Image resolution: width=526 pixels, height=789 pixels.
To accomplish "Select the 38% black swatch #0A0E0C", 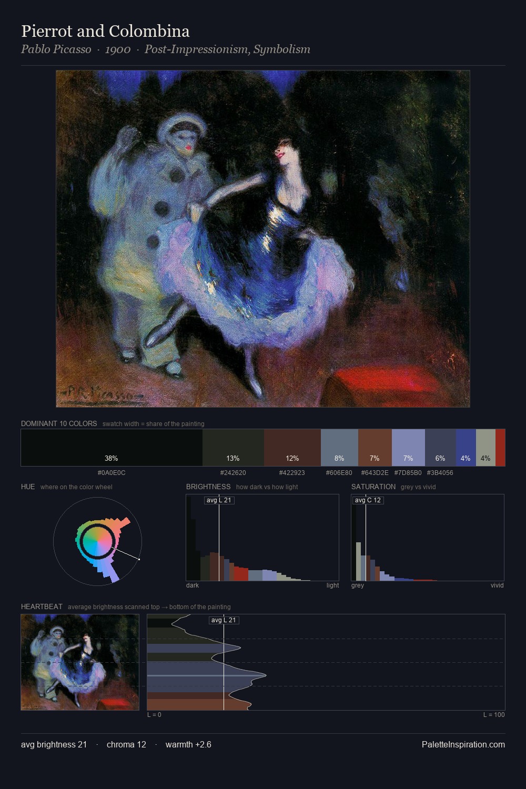I will click(x=112, y=448).
